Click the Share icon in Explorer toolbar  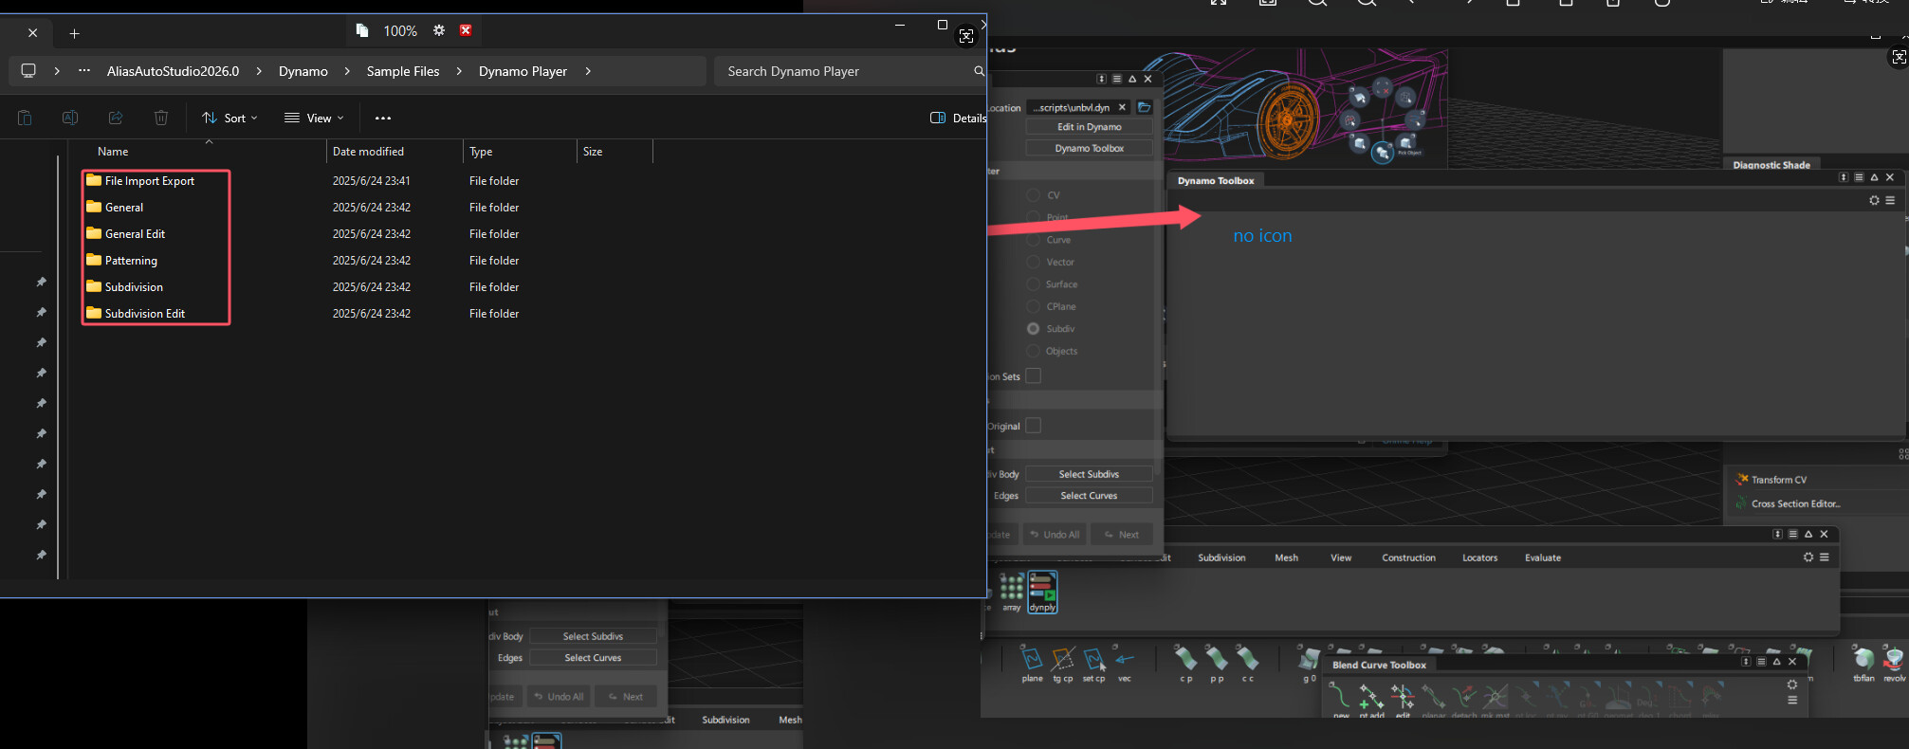(116, 118)
